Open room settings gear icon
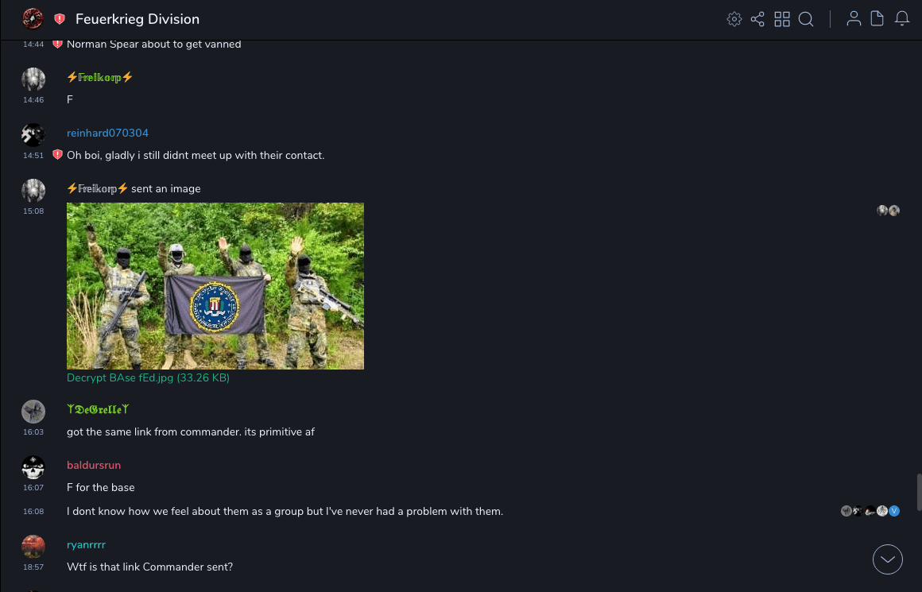This screenshot has width=922, height=592. pyautogui.click(x=734, y=19)
